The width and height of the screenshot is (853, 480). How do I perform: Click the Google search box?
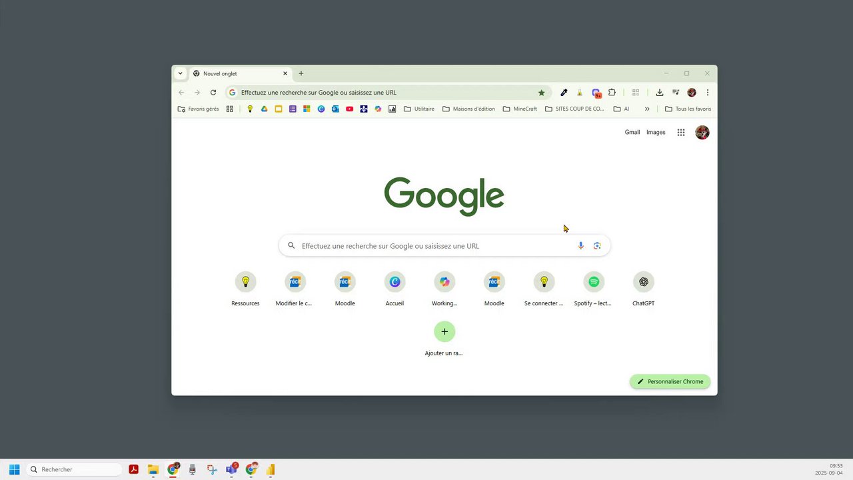[444, 246]
